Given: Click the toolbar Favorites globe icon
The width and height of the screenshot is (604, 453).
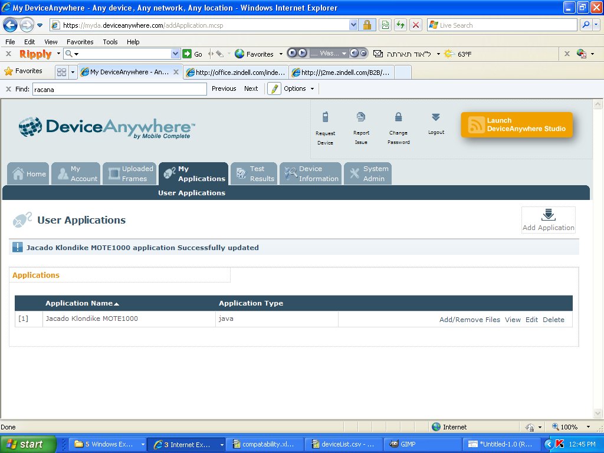Looking at the screenshot, I should coord(239,54).
